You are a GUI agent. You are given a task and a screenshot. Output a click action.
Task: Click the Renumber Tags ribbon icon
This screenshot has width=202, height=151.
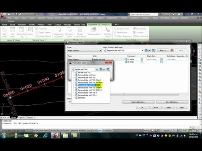[x=21, y=32]
